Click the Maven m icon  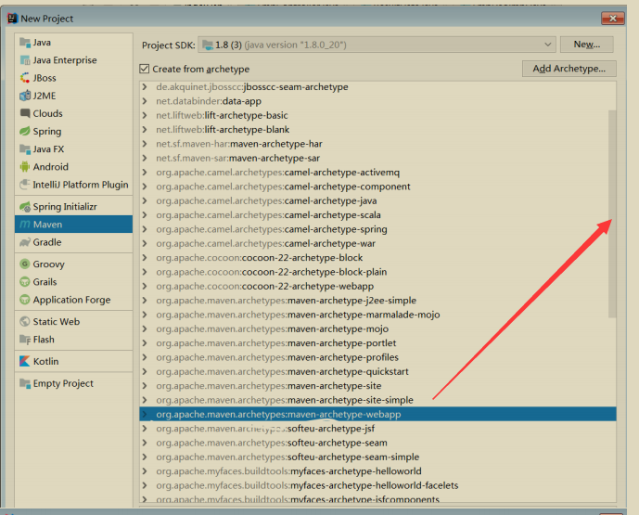[25, 225]
